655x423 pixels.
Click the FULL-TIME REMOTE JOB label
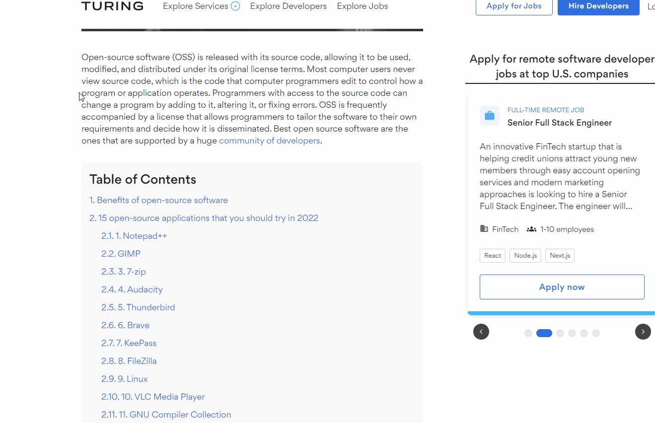tap(546, 110)
